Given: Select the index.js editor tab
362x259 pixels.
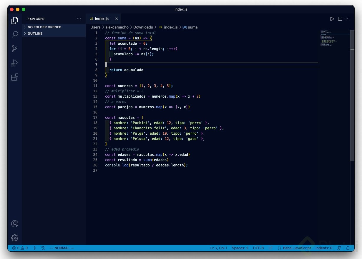Looking at the screenshot, I should pos(102,19).
